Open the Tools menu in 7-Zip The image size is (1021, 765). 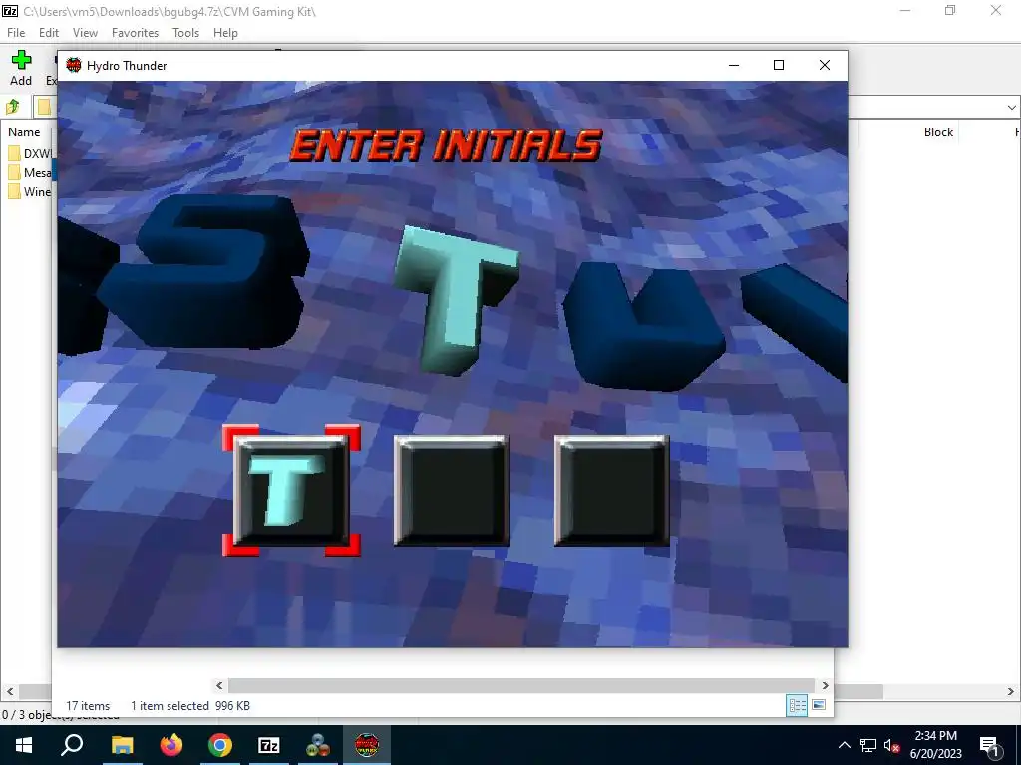(x=185, y=33)
